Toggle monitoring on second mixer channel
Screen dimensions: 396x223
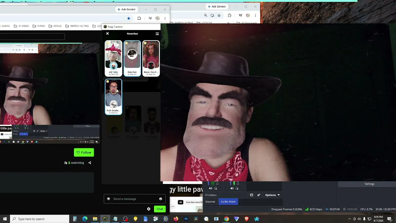[237, 188]
